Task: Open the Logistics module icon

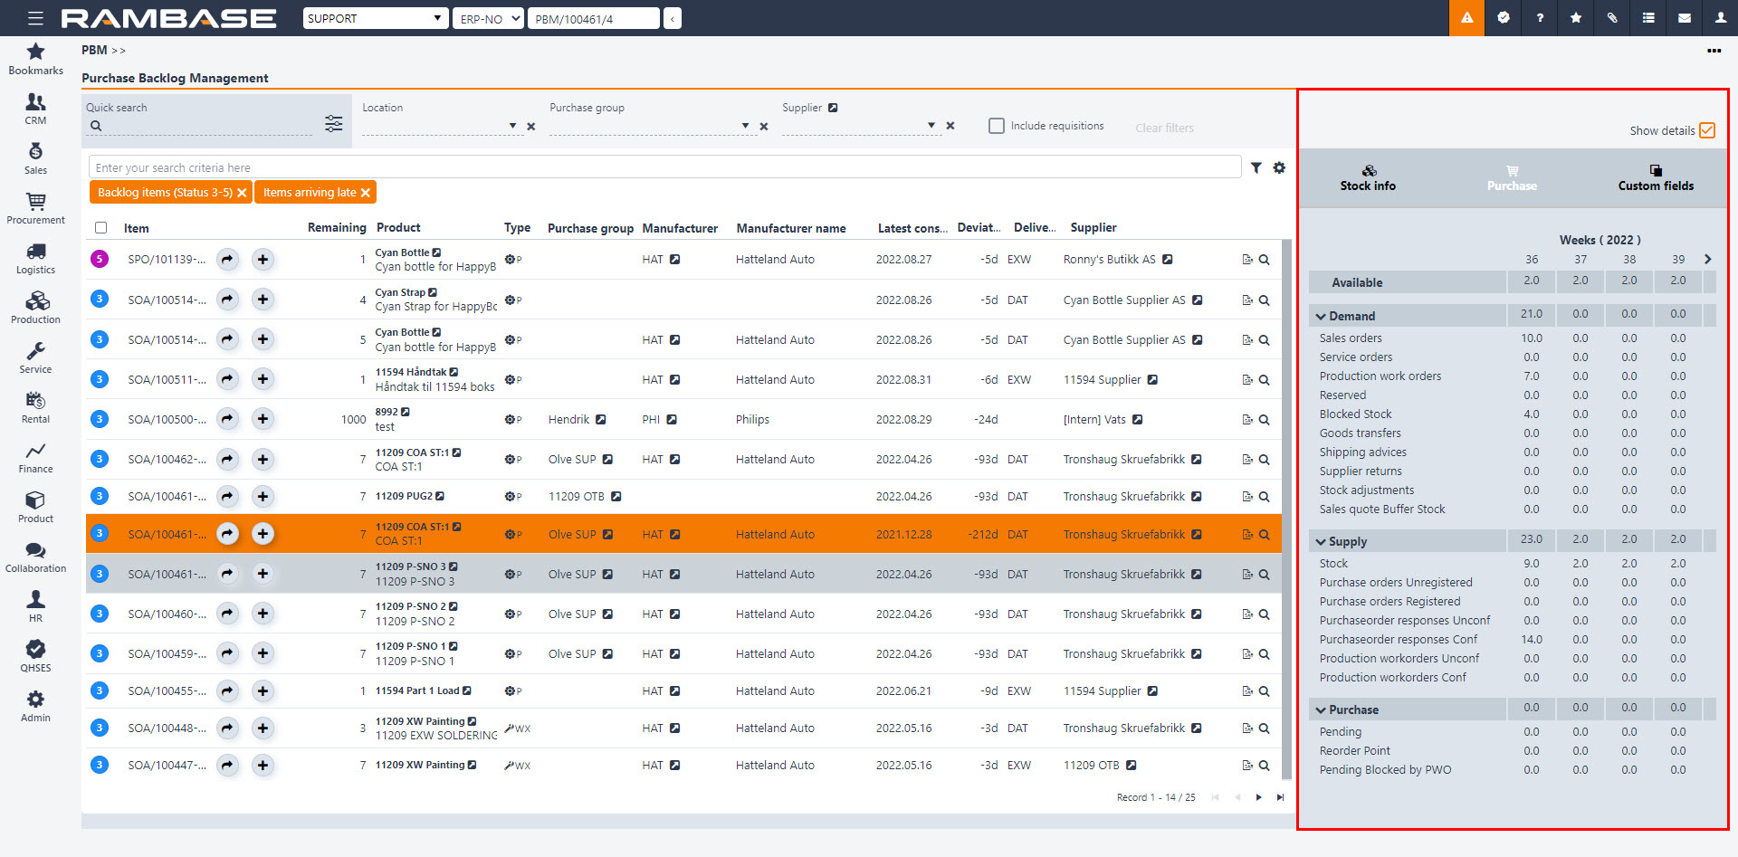Action: click(35, 257)
